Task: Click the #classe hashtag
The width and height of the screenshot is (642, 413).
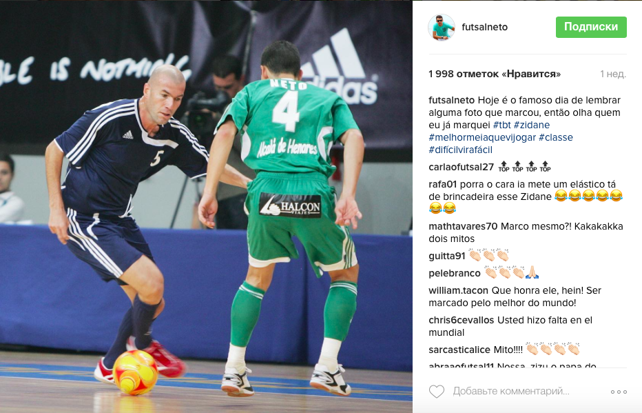Action: tap(556, 137)
